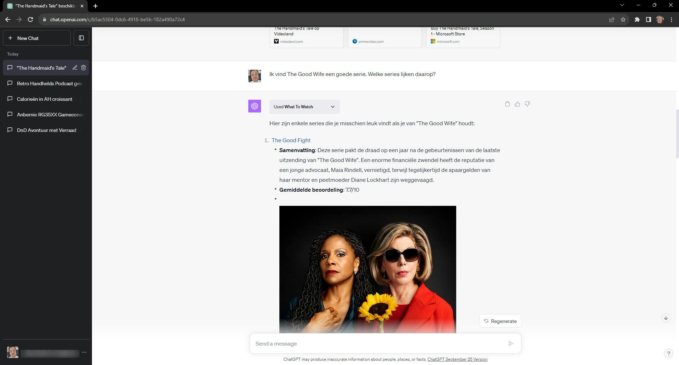Open the help question mark button

(x=668, y=353)
